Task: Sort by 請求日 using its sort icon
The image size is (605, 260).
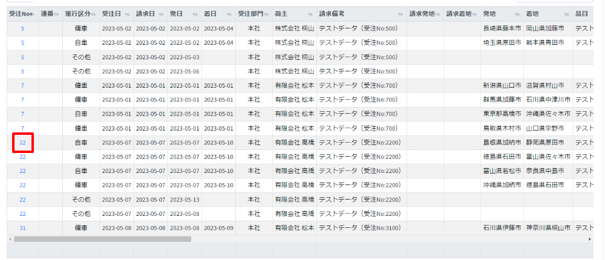Action: (161, 13)
